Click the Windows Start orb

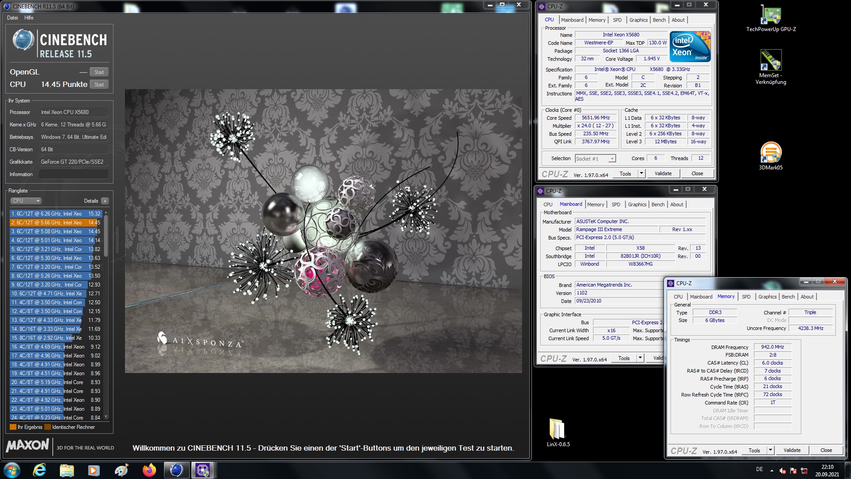[x=12, y=470]
